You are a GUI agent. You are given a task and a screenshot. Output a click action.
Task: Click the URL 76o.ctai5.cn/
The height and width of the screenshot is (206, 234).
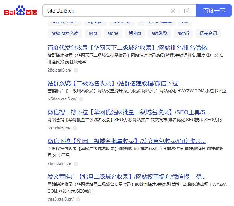point(59,164)
